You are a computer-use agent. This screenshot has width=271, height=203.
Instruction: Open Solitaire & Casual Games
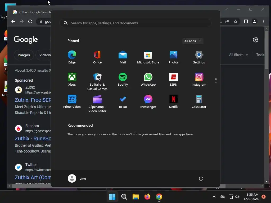97,81
